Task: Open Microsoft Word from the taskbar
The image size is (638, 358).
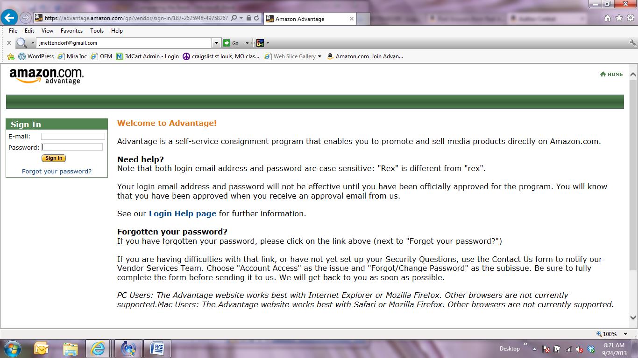Action: point(157,348)
